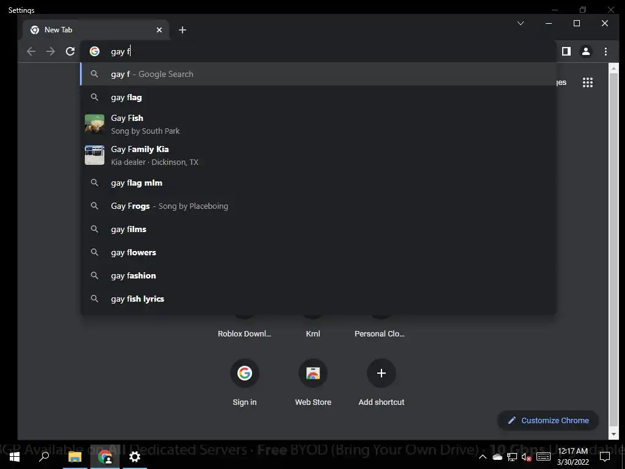
Task: Open the Web Store shortcut
Action: [x=313, y=382]
